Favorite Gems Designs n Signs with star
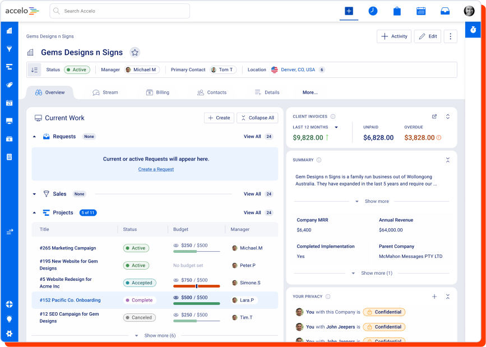The height and width of the screenshot is (347, 486). pyautogui.click(x=135, y=52)
